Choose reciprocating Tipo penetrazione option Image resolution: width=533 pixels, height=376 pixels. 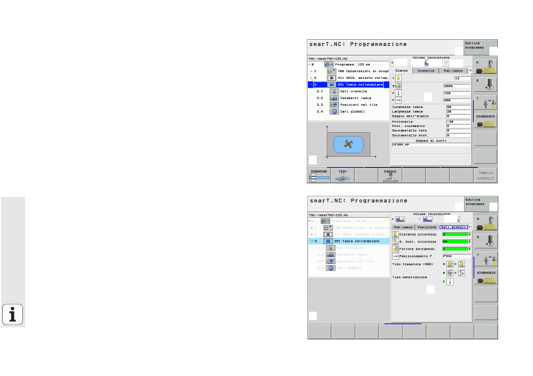pyautogui.click(x=461, y=273)
